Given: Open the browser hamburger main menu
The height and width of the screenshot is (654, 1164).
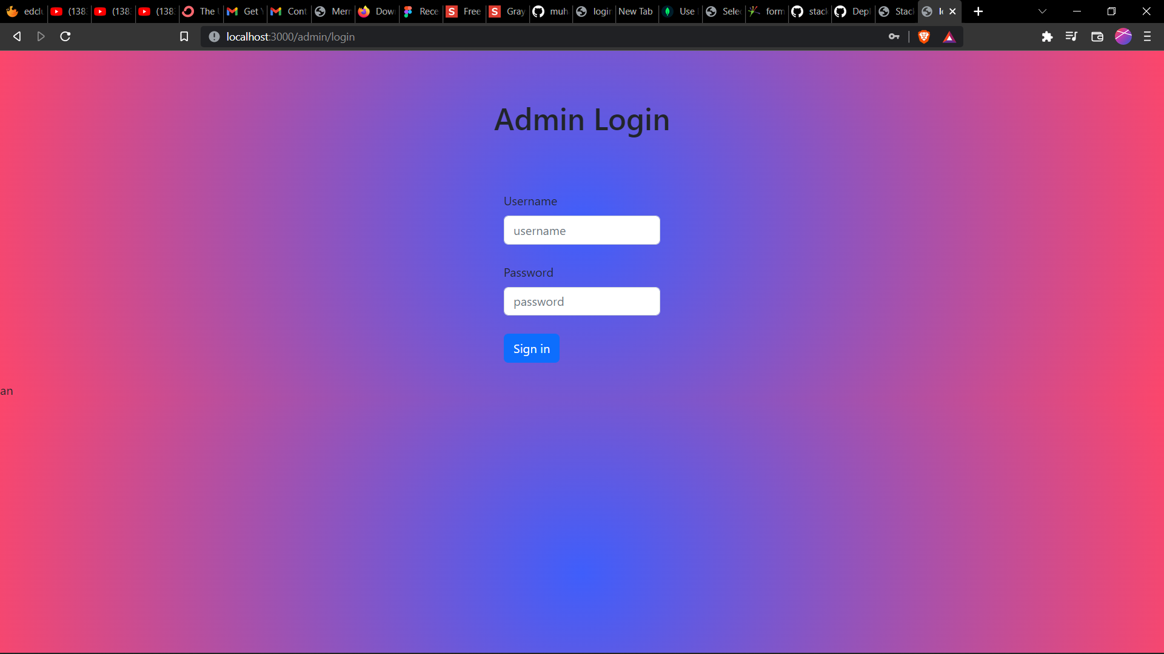Looking at the screenshot, I should coord(1147,37).
